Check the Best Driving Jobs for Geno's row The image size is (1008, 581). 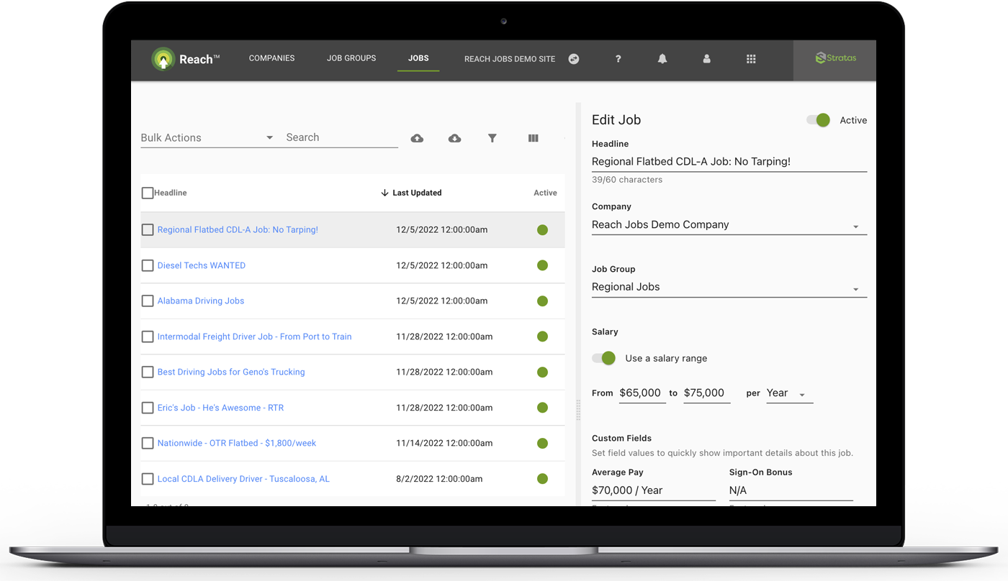click(148, 372)
